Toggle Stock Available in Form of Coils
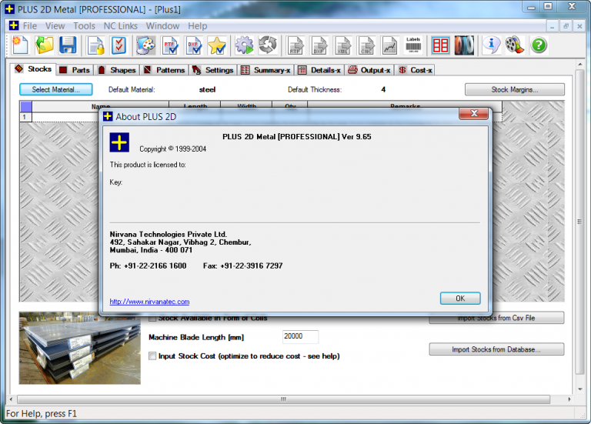 (x=152, y=319)
